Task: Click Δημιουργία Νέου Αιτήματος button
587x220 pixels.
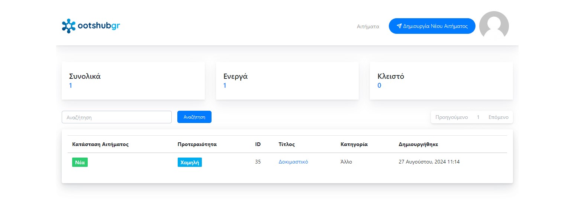Action: coord(432,26)
